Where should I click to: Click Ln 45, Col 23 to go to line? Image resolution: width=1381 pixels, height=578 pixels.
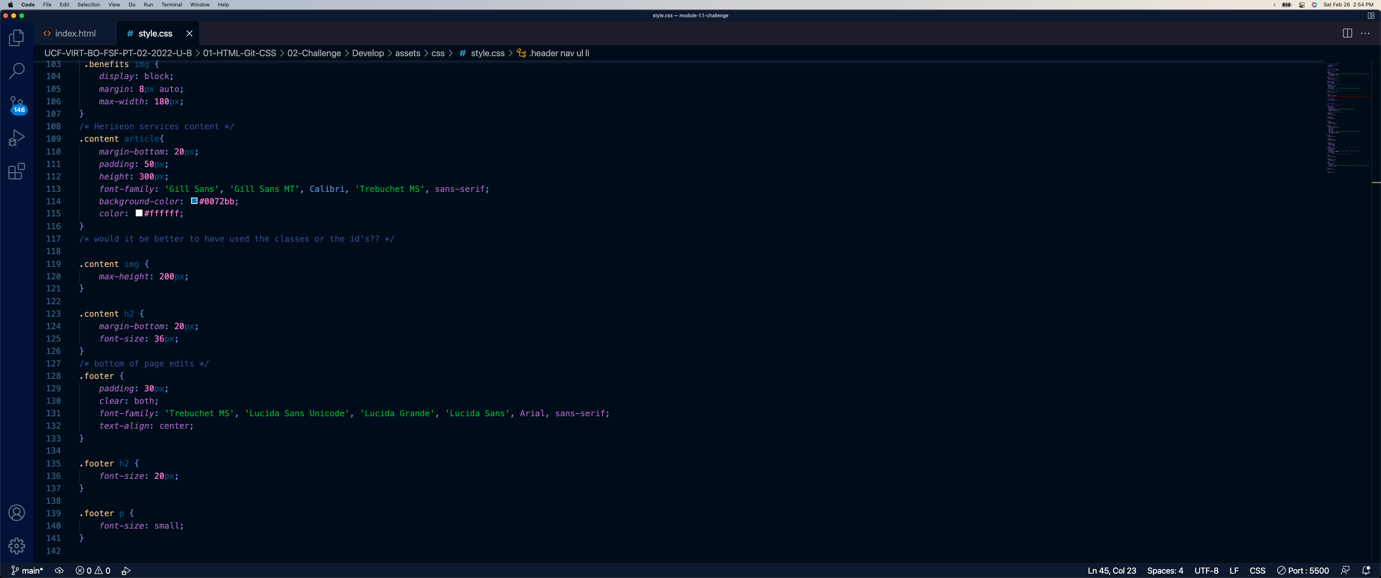1111,570
